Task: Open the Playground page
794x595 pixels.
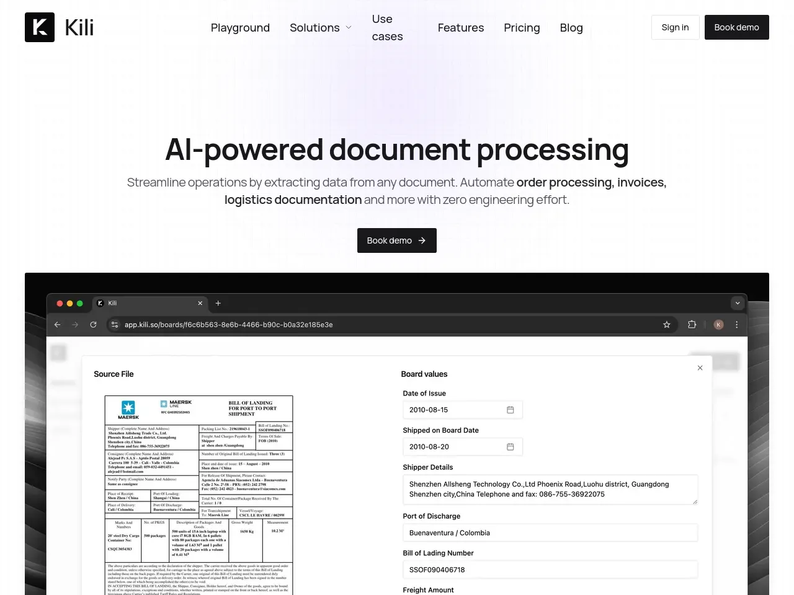Action: click(240, 28)
